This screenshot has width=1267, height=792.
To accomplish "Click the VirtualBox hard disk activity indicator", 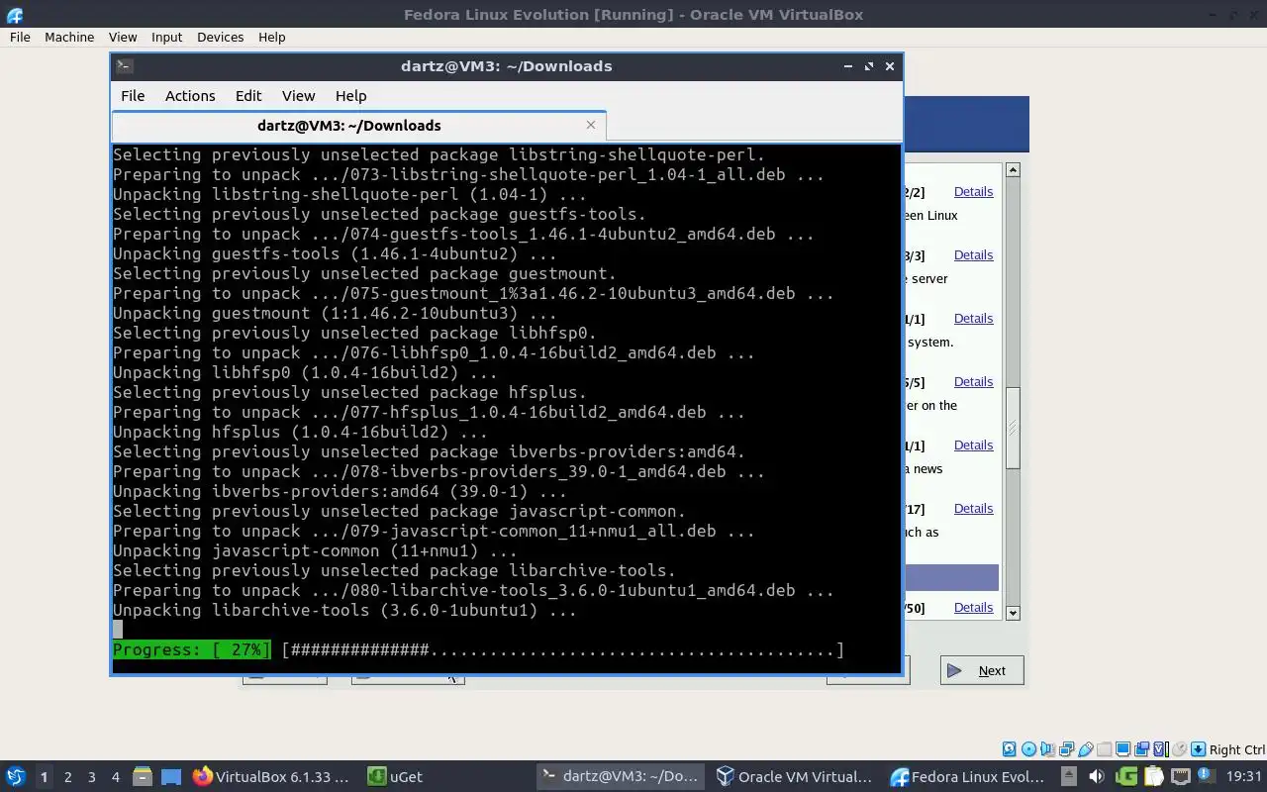I will (x=1010, y=749).
